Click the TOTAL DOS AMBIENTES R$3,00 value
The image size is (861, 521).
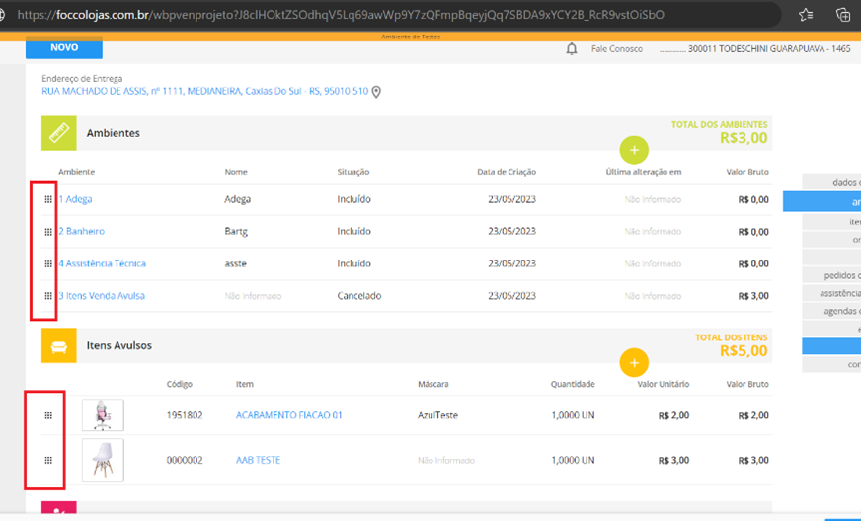pos(744,138)
